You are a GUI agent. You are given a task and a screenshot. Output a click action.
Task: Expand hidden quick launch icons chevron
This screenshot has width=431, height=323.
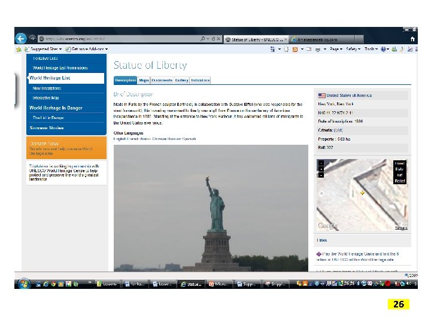pos(90,282)
